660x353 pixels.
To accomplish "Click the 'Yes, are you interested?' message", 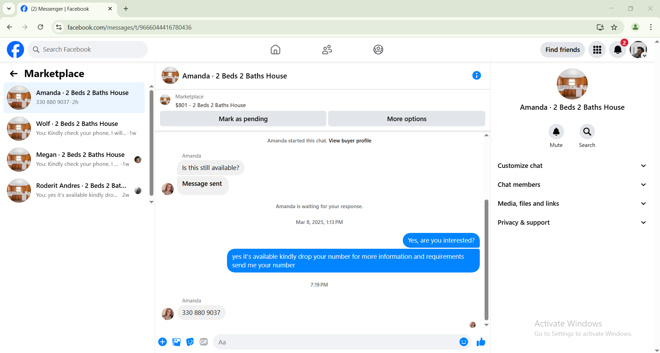I will coord(441,240).
